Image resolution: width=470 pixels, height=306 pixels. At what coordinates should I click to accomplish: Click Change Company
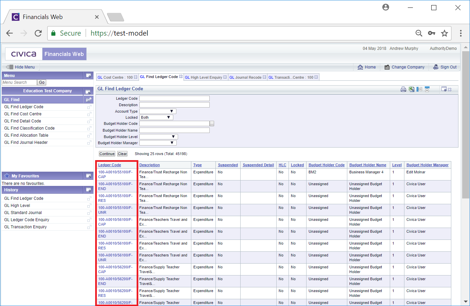point(404,67)
